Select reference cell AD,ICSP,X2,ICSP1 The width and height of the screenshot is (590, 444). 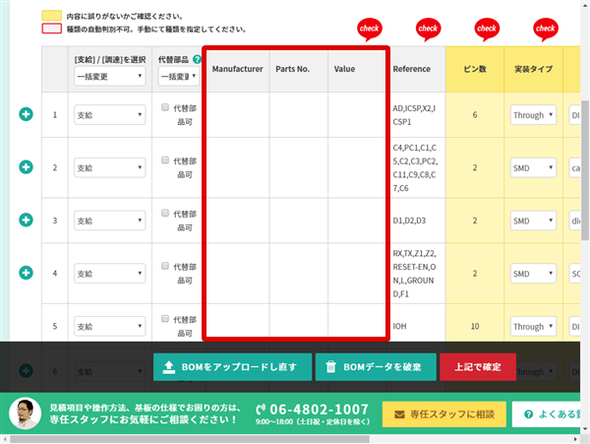[414, 115]
